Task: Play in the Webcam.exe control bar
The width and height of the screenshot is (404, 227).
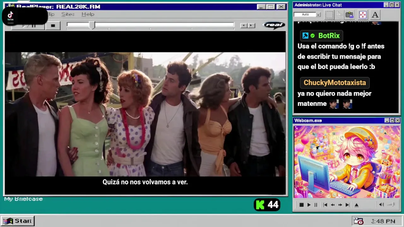Action: (309, 205)
